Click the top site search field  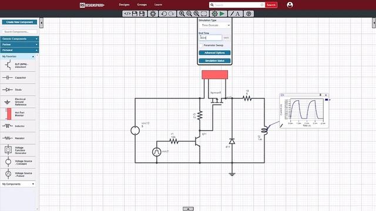coord(237,5)
